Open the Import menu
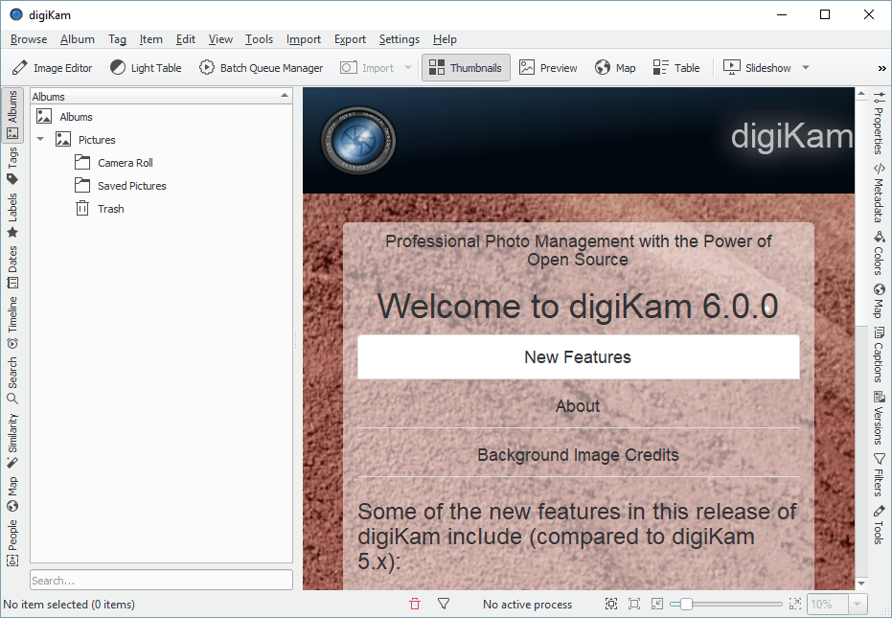The height and width of the screenshot is (618, 892). [x=303, y=39]
